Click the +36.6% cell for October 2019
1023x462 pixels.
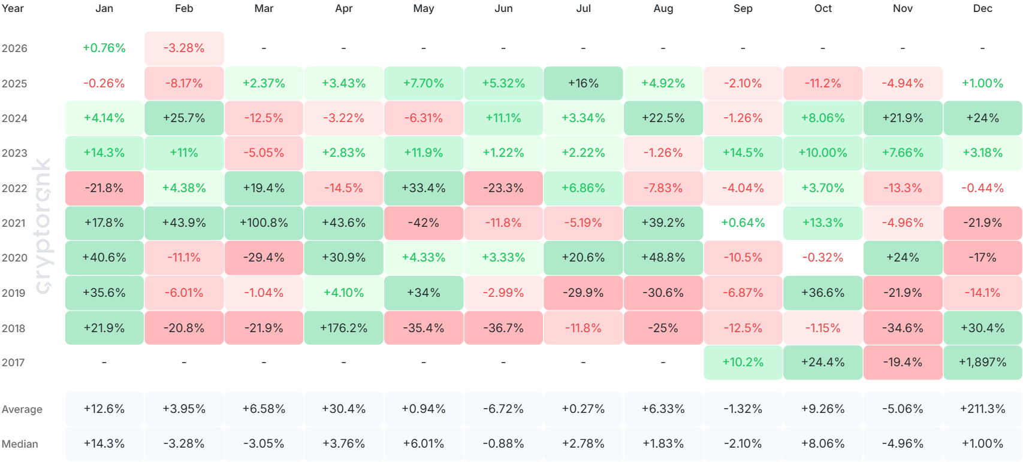(x=823, y=293)
